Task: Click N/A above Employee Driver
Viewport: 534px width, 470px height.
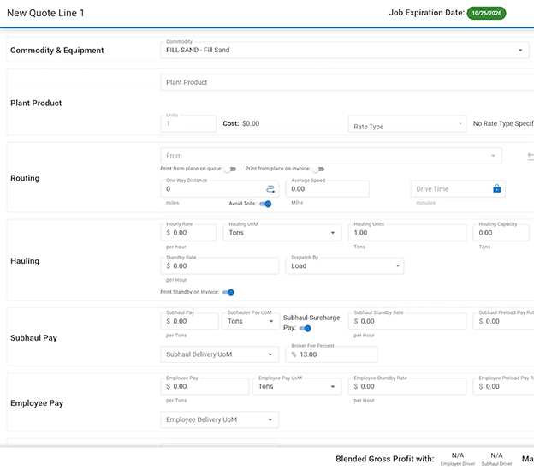Action: click(x=458, y=455)
